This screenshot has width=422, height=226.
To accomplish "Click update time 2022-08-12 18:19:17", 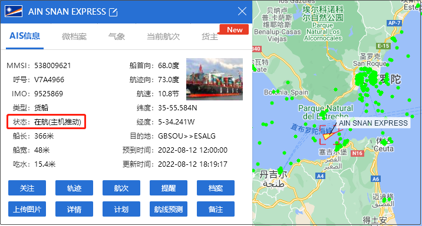I will [193, 164].
